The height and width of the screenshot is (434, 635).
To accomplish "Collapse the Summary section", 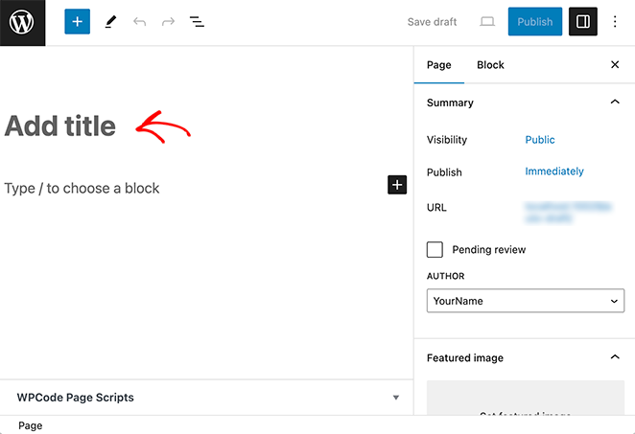I will click(615, 103).
